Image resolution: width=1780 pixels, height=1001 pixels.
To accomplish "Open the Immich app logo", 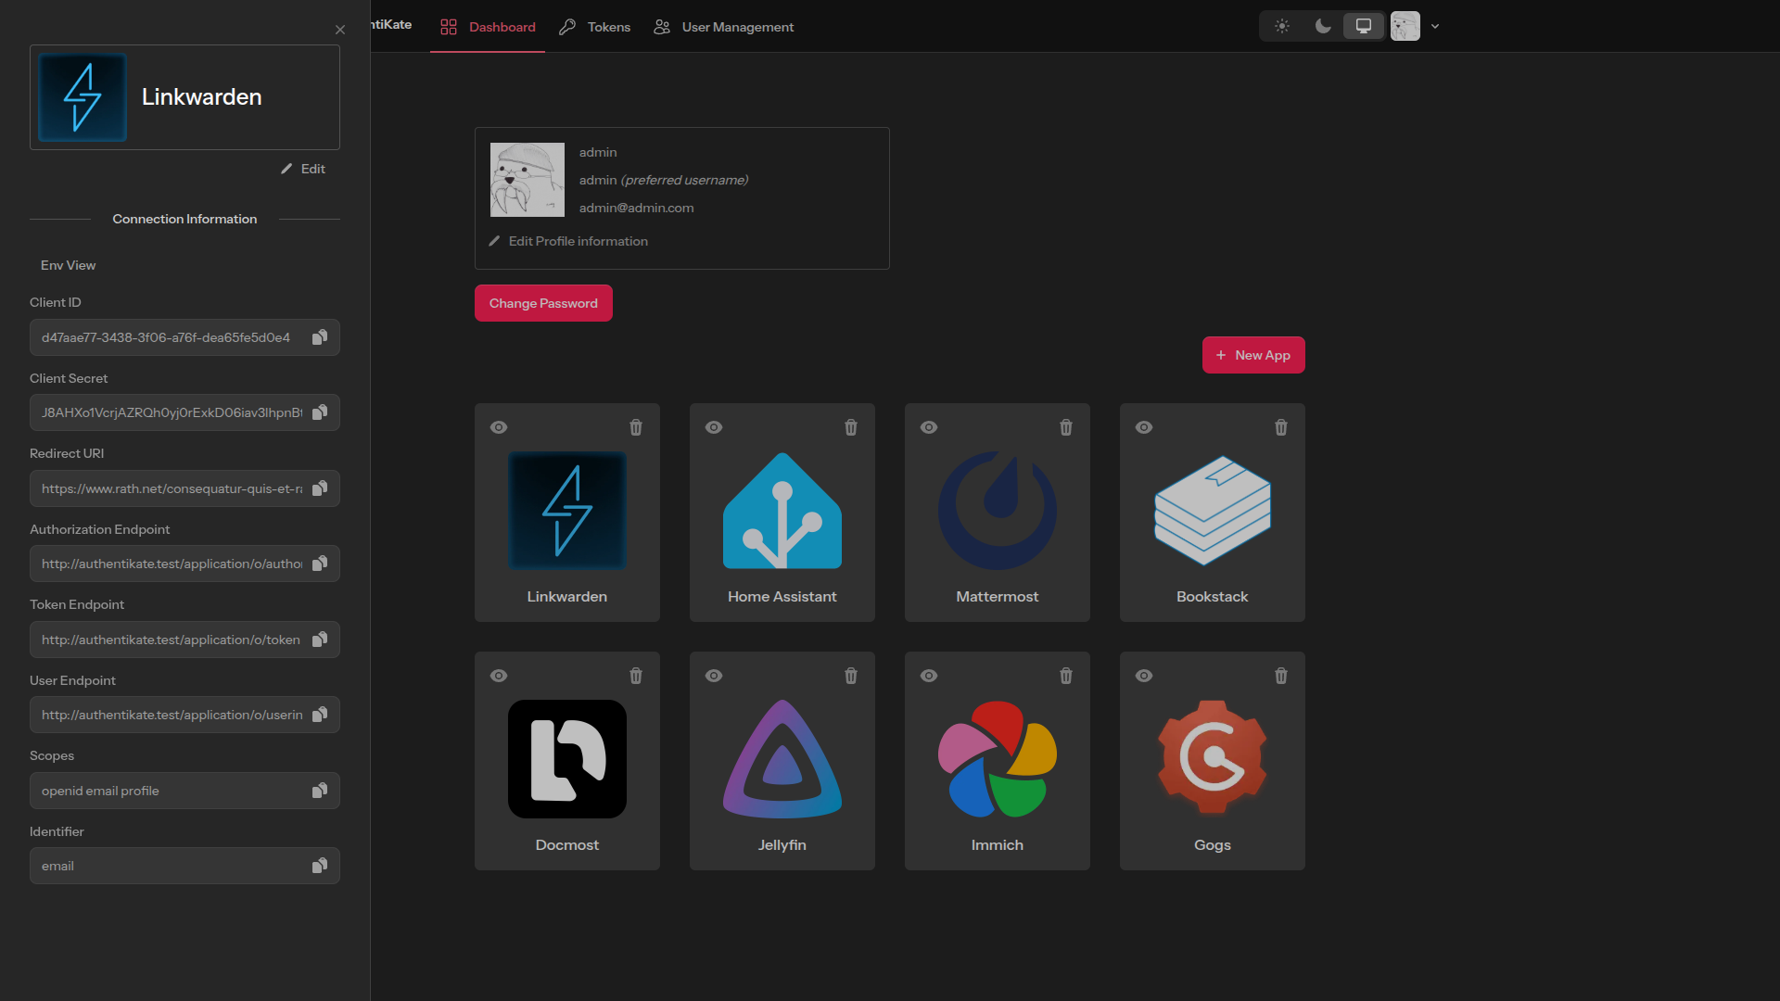I will 998,759.
